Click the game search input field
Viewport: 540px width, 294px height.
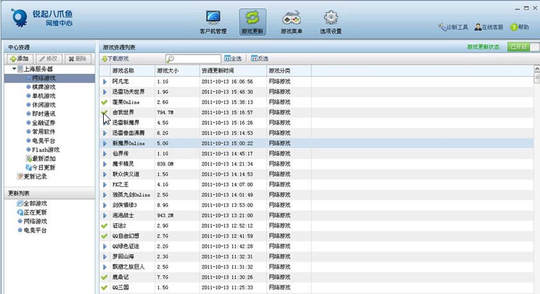(193, 59)
